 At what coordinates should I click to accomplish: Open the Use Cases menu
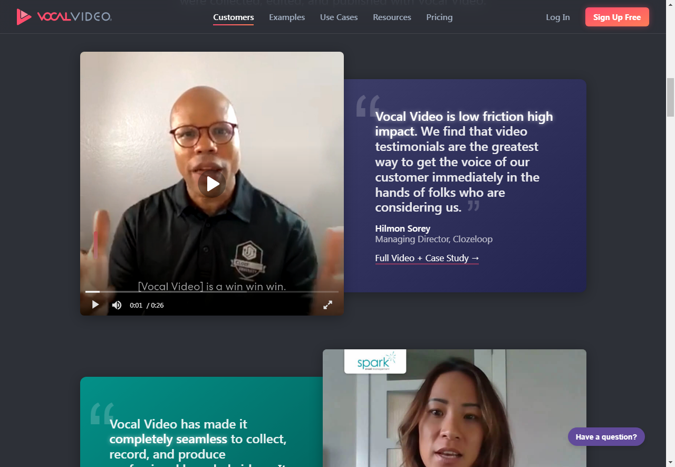339,17
